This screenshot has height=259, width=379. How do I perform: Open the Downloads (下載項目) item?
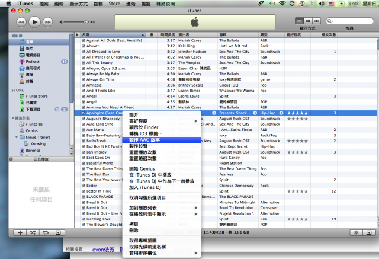(39, 109)
